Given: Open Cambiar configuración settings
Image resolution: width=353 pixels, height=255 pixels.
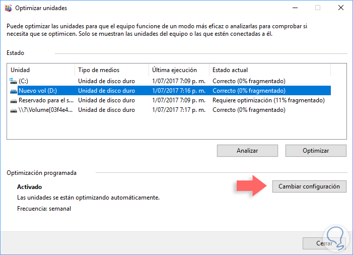Looking at the screenshot, I should (309, 186).
